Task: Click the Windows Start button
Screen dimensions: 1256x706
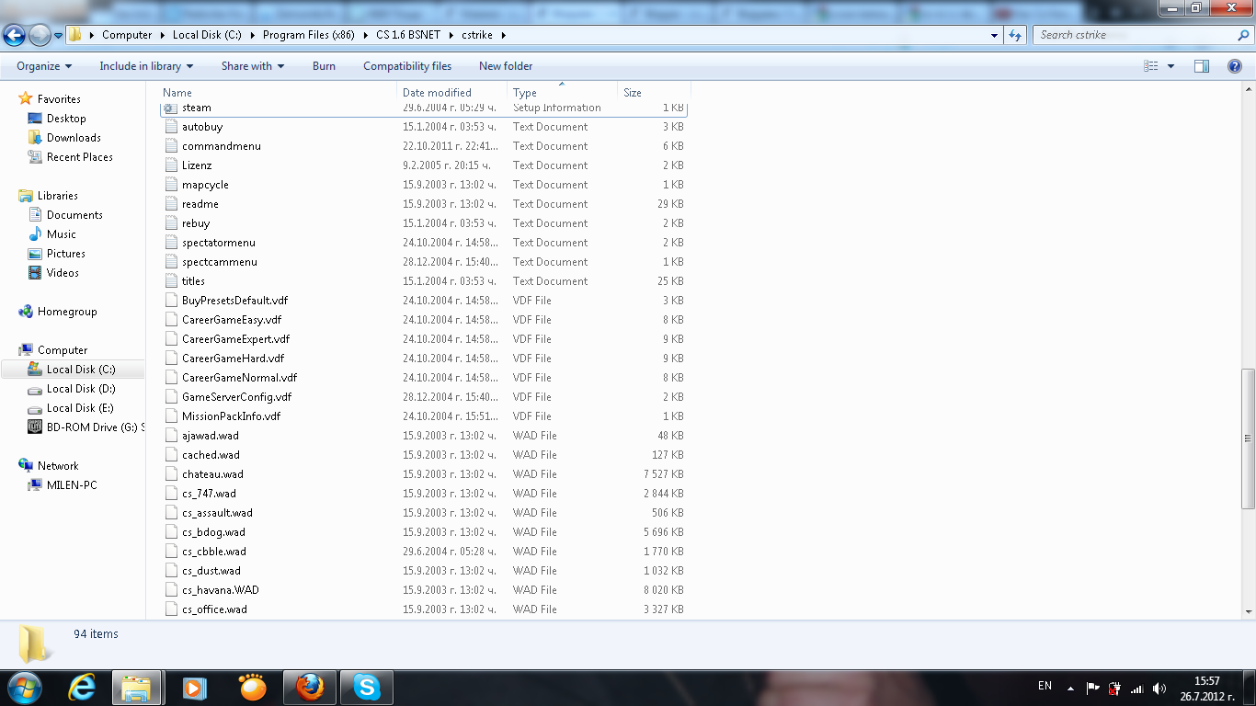Action: click(x=24, y=688)
